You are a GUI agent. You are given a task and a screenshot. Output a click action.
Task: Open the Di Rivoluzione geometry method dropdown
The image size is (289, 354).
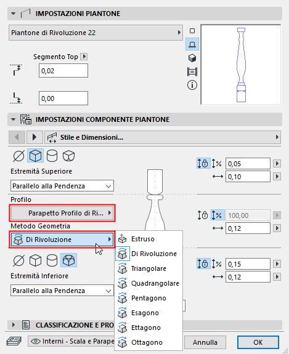coord(62,239)
